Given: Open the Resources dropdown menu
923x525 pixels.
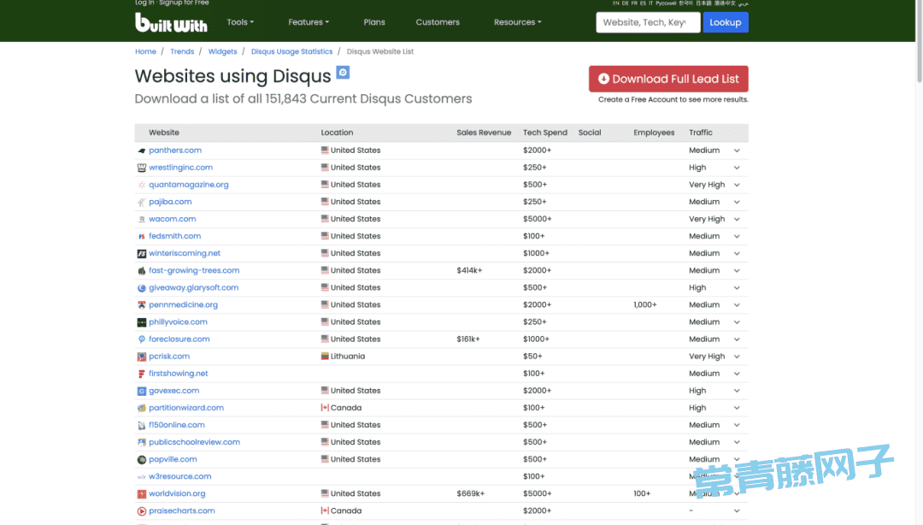Looking at the screenshot, I should [517, 22].
